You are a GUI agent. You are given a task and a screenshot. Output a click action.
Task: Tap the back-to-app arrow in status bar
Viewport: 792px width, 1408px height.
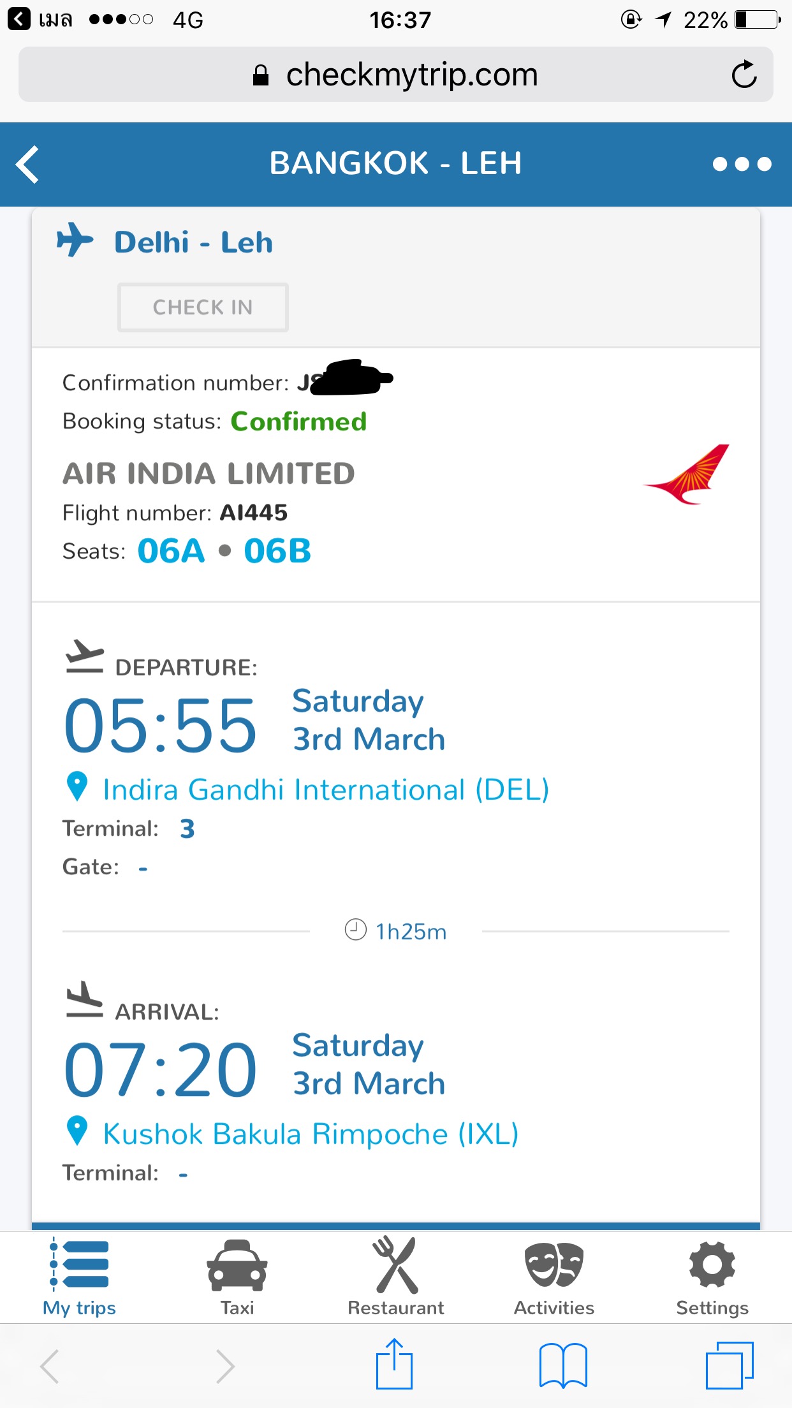19,19
